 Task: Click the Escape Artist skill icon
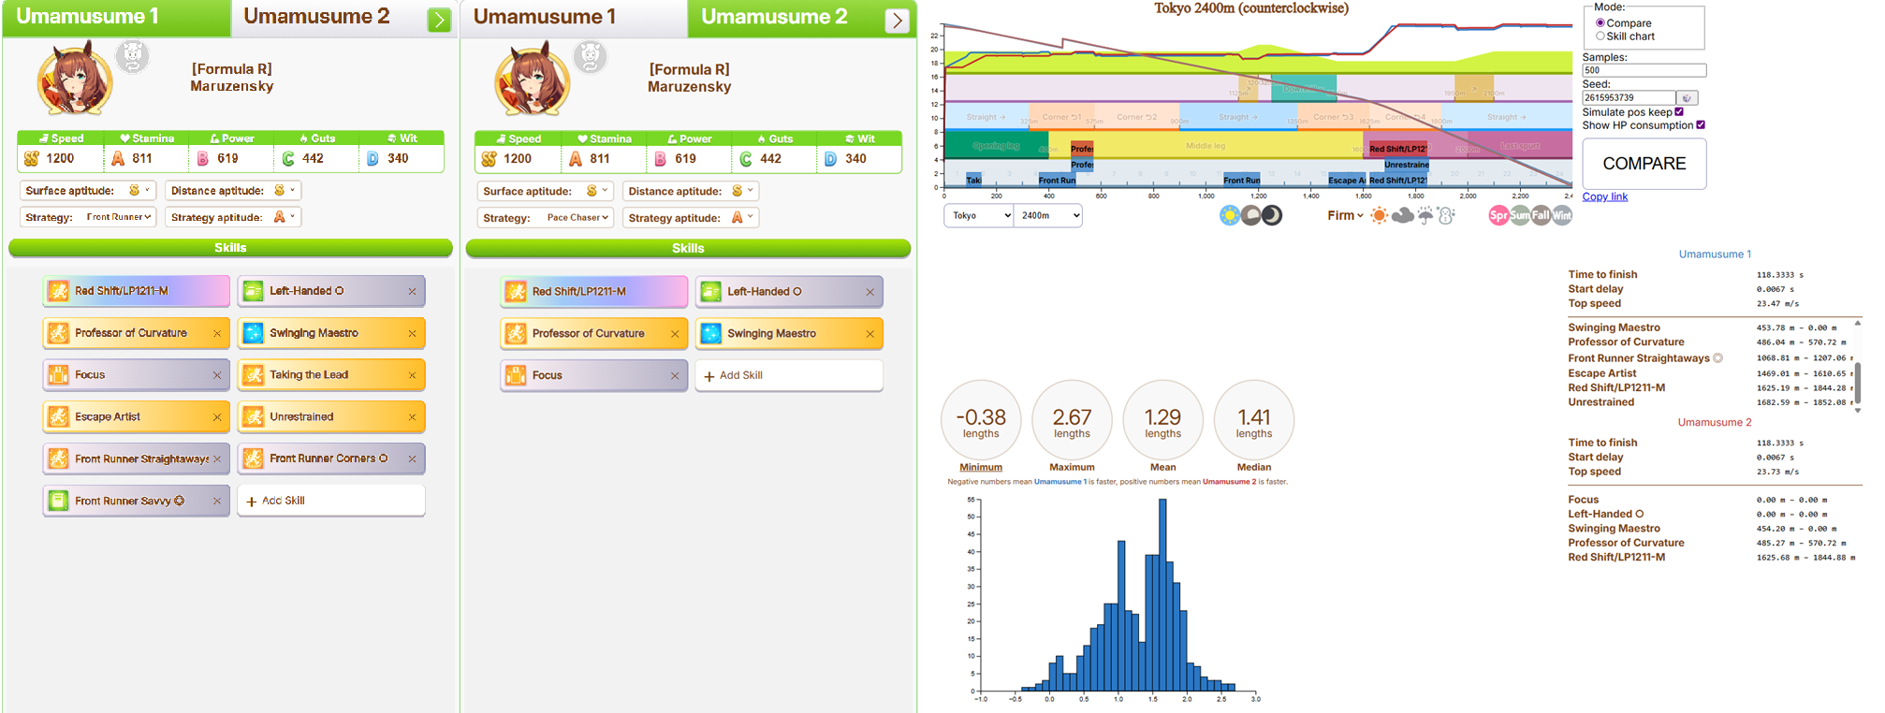[x=58, y=417]
